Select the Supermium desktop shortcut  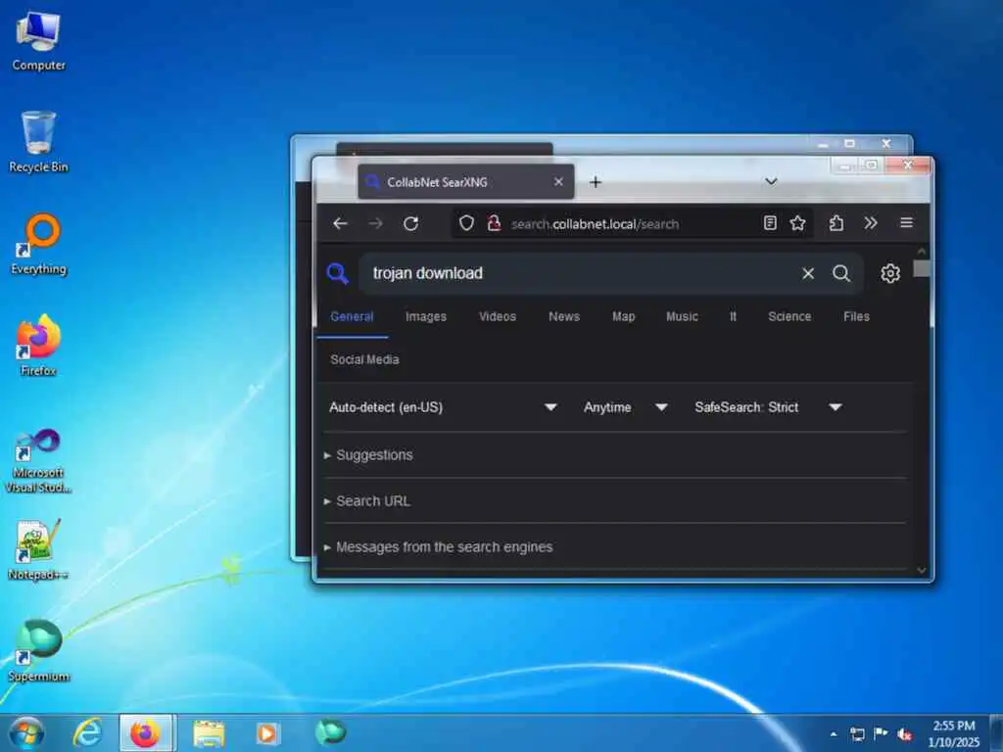(38, 651)
